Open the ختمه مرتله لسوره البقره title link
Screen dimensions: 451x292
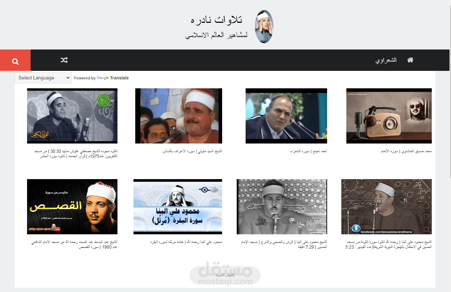[x=187, y=242]
